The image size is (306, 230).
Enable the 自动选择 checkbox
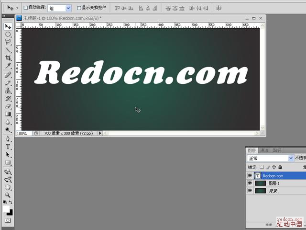pos(26,8)
